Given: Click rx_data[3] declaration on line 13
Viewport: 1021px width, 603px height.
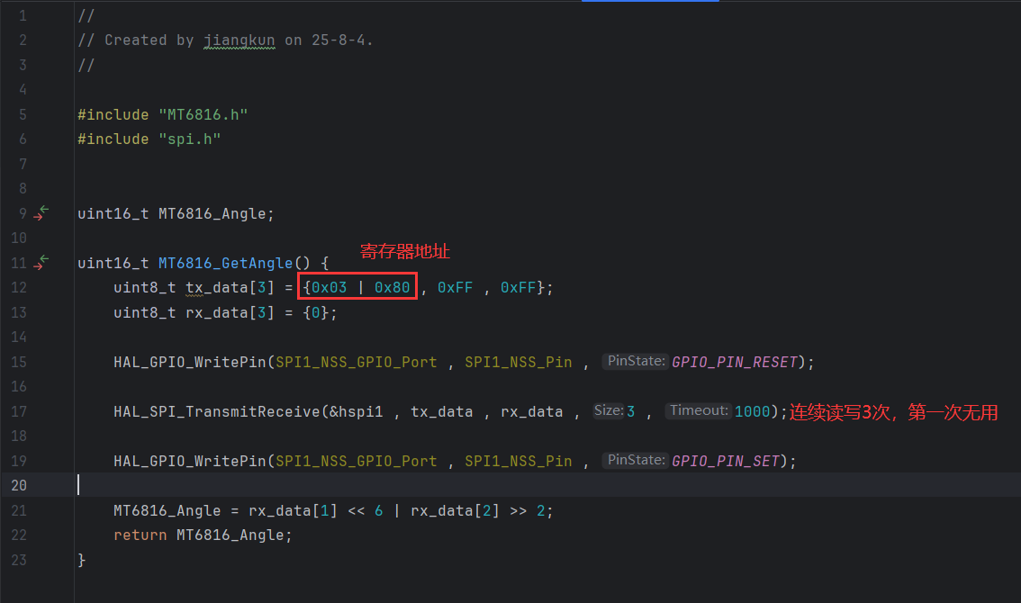Looking at the screenshot, I should pyautogui.click(x=230, y=312).
